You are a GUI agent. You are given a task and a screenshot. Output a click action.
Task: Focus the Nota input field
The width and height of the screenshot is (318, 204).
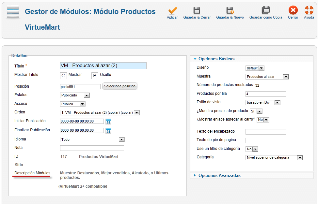(92, 148)
